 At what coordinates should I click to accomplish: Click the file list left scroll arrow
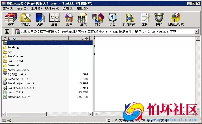pos(4,114)
